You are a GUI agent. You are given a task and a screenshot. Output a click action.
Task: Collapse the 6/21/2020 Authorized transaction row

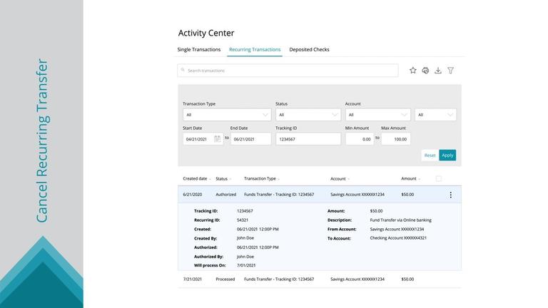tap(320, 195)
